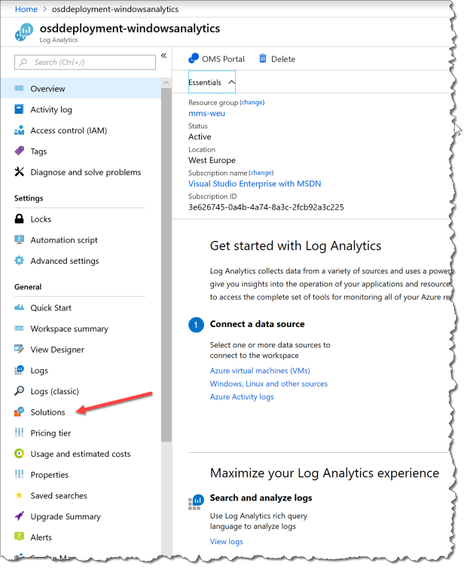Click the Diagnose and solve problems wrench icon
The image size is (464, 569).
coord(19,172)
